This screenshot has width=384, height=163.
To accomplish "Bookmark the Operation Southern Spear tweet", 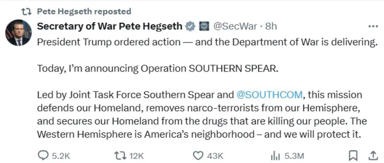I will tap(353, 155).
